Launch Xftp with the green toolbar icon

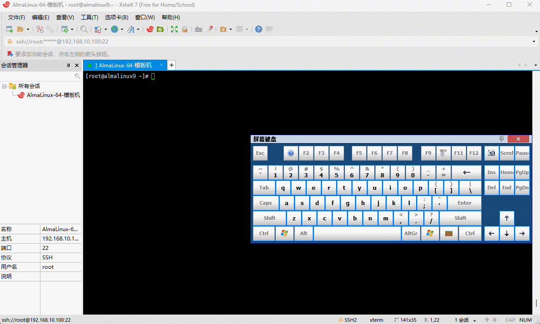[160, 29]
